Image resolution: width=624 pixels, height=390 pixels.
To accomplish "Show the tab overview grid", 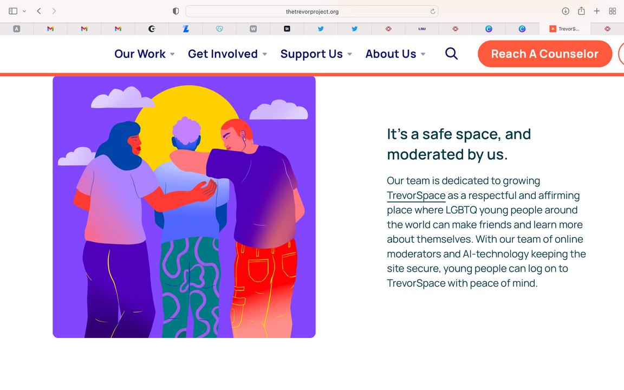I will click(613, 11).
